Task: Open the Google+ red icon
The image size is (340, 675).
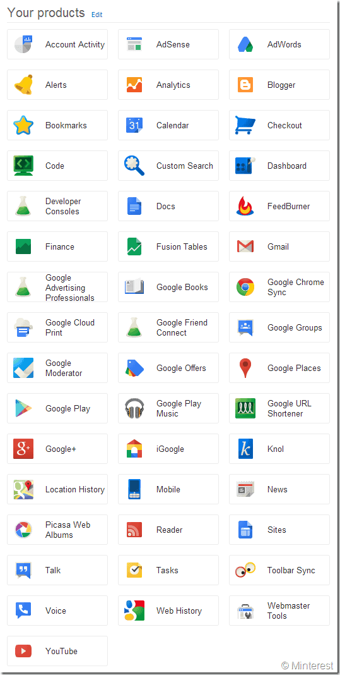Action: (x=23, y=449)
